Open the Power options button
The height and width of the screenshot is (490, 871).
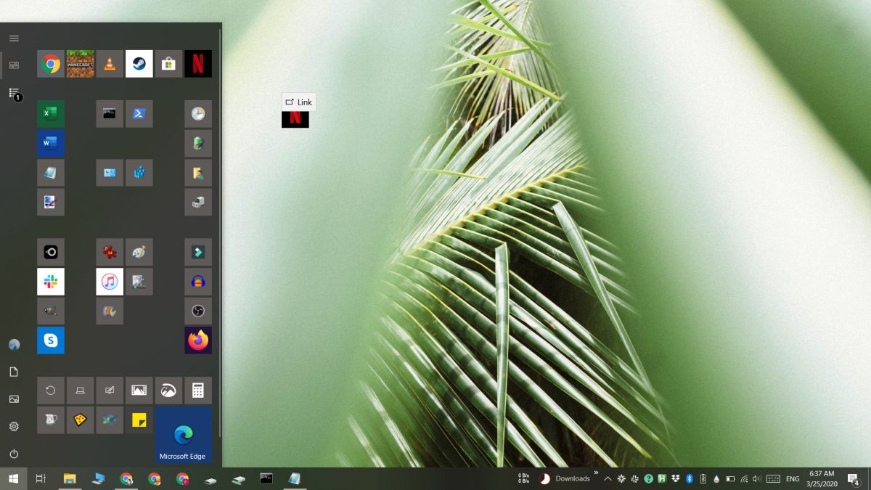[x=14, y=454]
